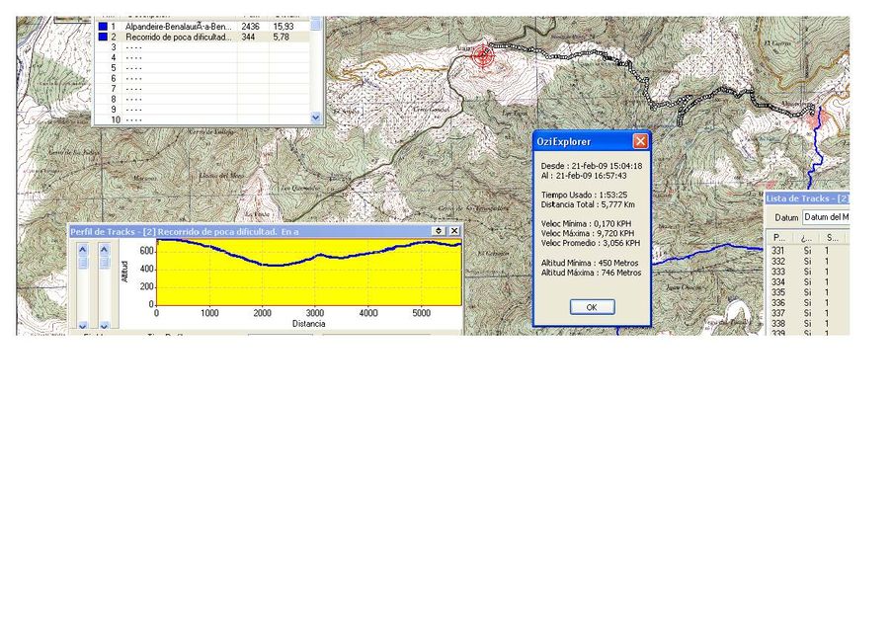Click up arrow of first profile slider
The height and width of the screenshot is (631, 892).
pos(83,249)
